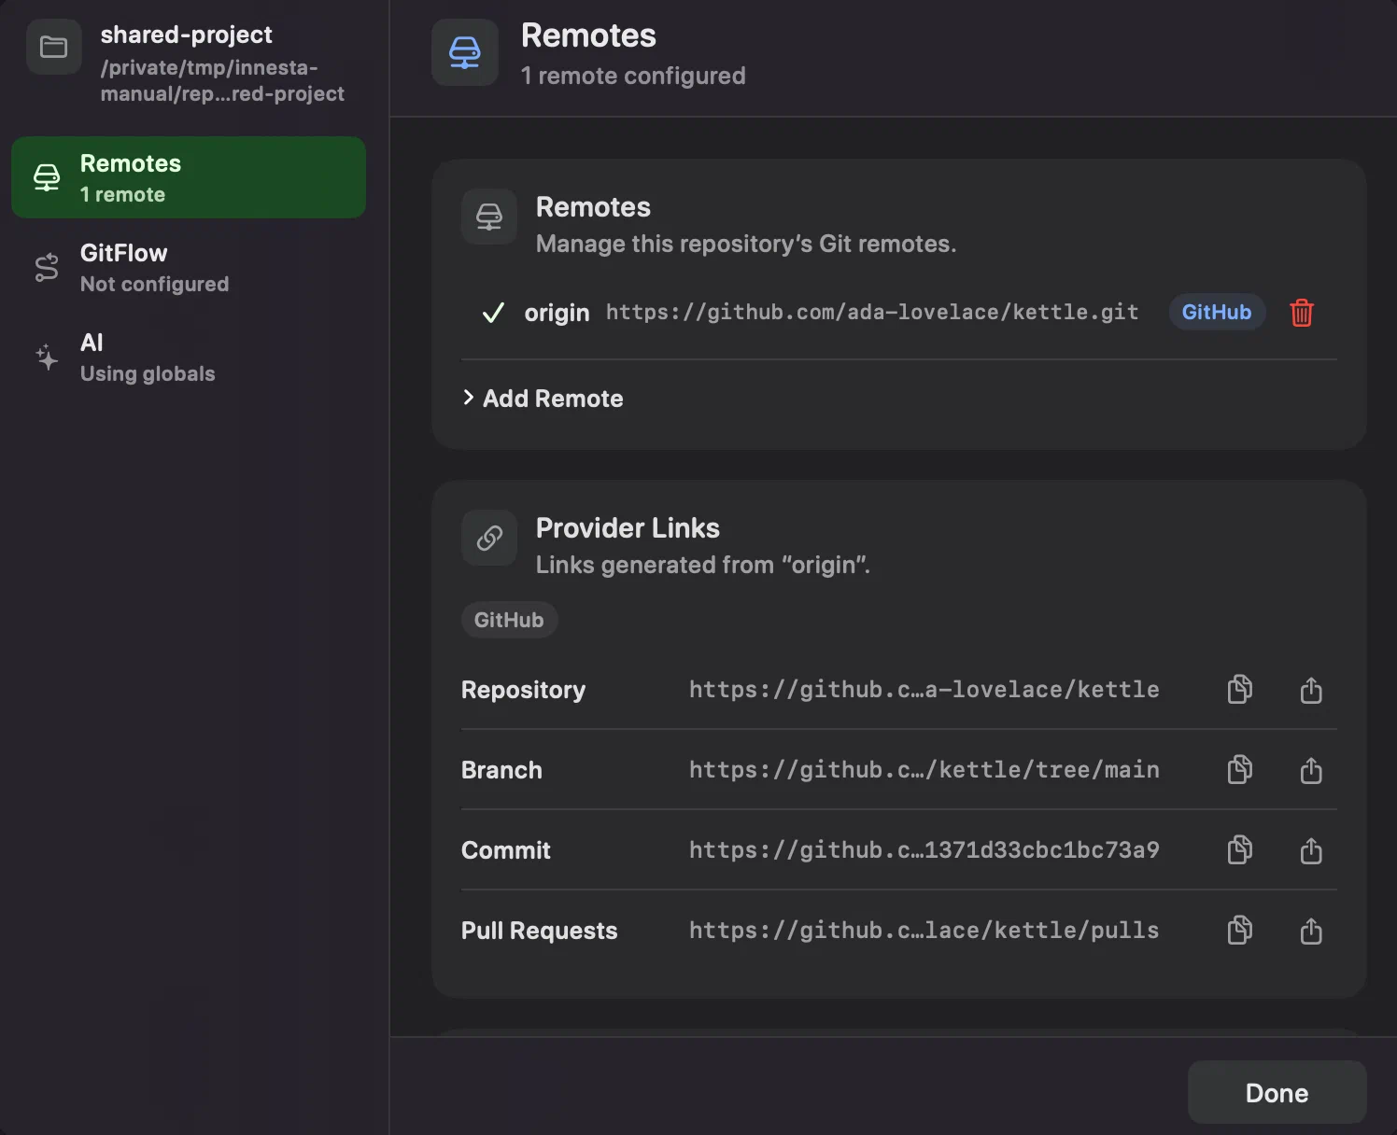Open the Remotes sidebar section
This screenshot has width=1397, height=1135.
189,177
